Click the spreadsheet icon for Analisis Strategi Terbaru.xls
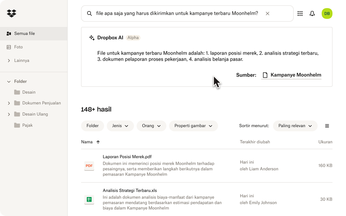 coord(89,199)
